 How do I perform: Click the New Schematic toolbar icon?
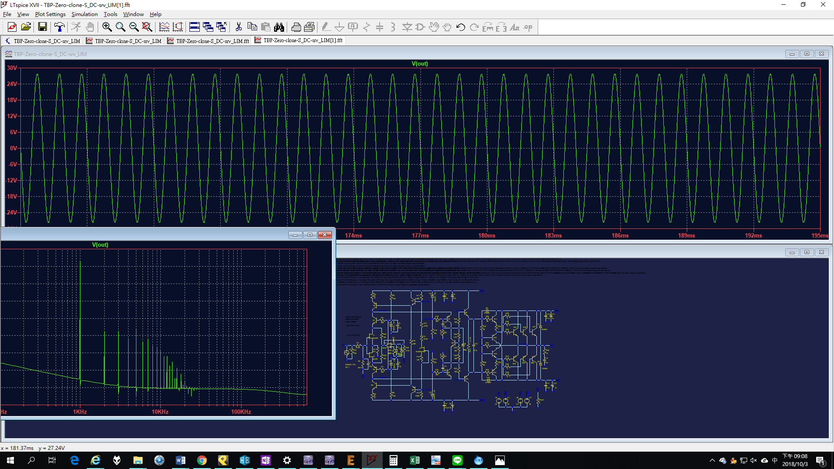pos(12,27)
